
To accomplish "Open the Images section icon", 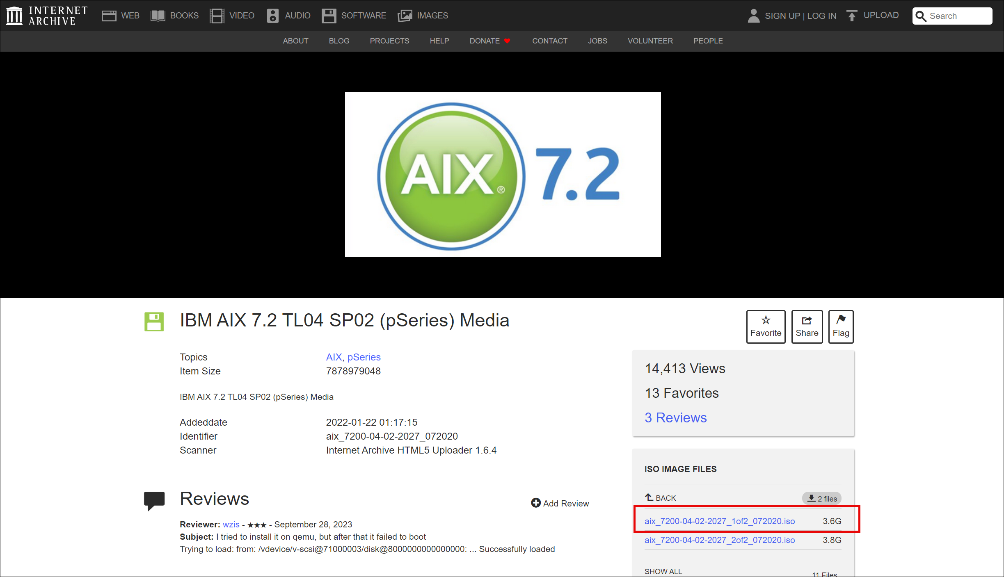I will tap(405, 16).
